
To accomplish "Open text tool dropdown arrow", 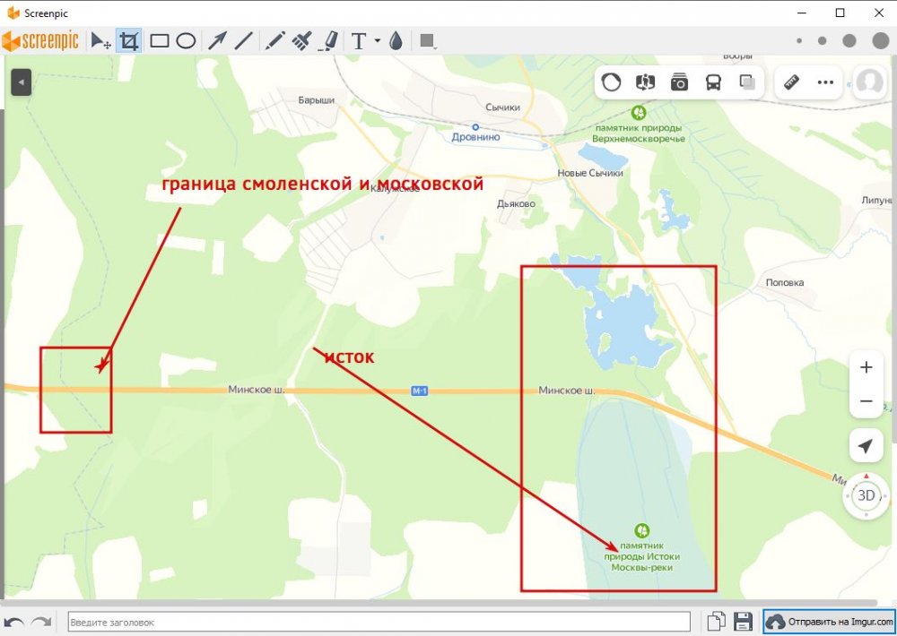I will tap(378, 41).
